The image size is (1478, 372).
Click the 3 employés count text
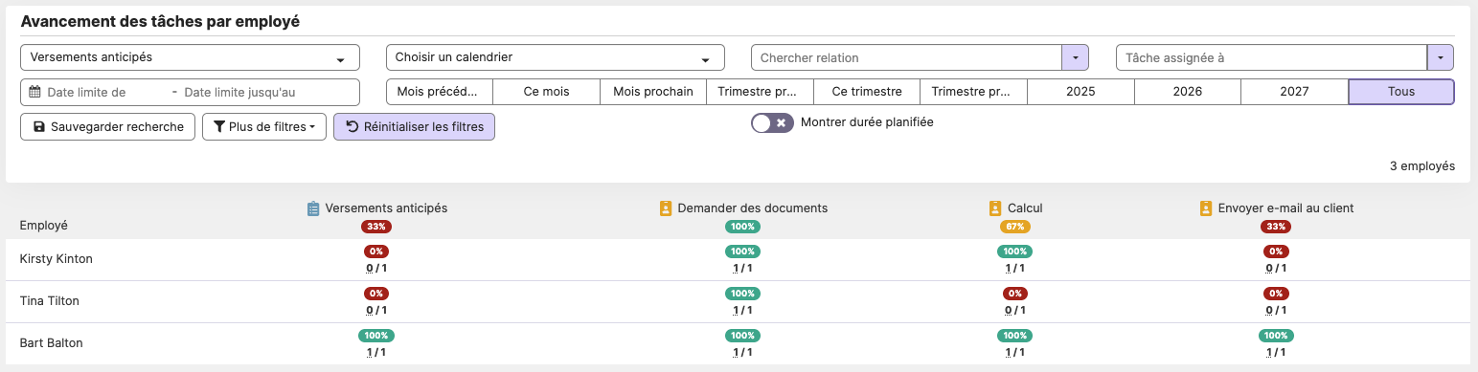[1422, 166]
